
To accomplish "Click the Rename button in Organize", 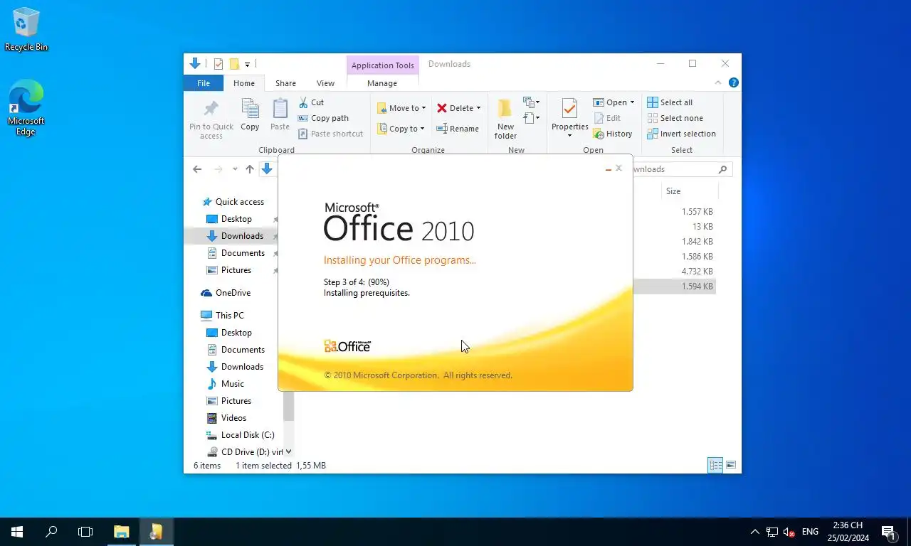I will [x=458, y=129].
